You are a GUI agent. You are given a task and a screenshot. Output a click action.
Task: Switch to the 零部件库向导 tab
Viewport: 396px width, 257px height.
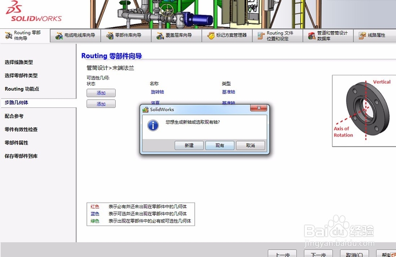coord(126,36)
